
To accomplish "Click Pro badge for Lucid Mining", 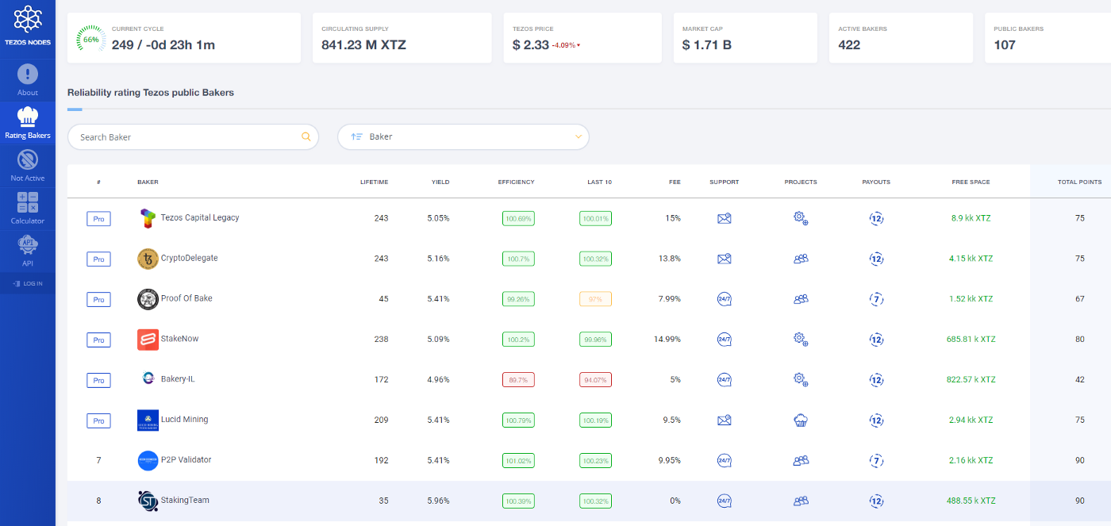I will 98,420.
